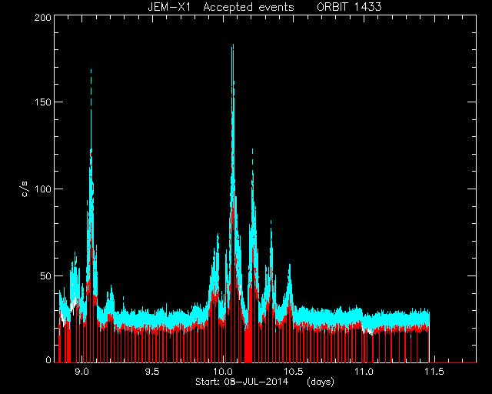Click the 9.0 tick label on x-axis
Screen dimensions: 492x394
click(x=82, y=372)
